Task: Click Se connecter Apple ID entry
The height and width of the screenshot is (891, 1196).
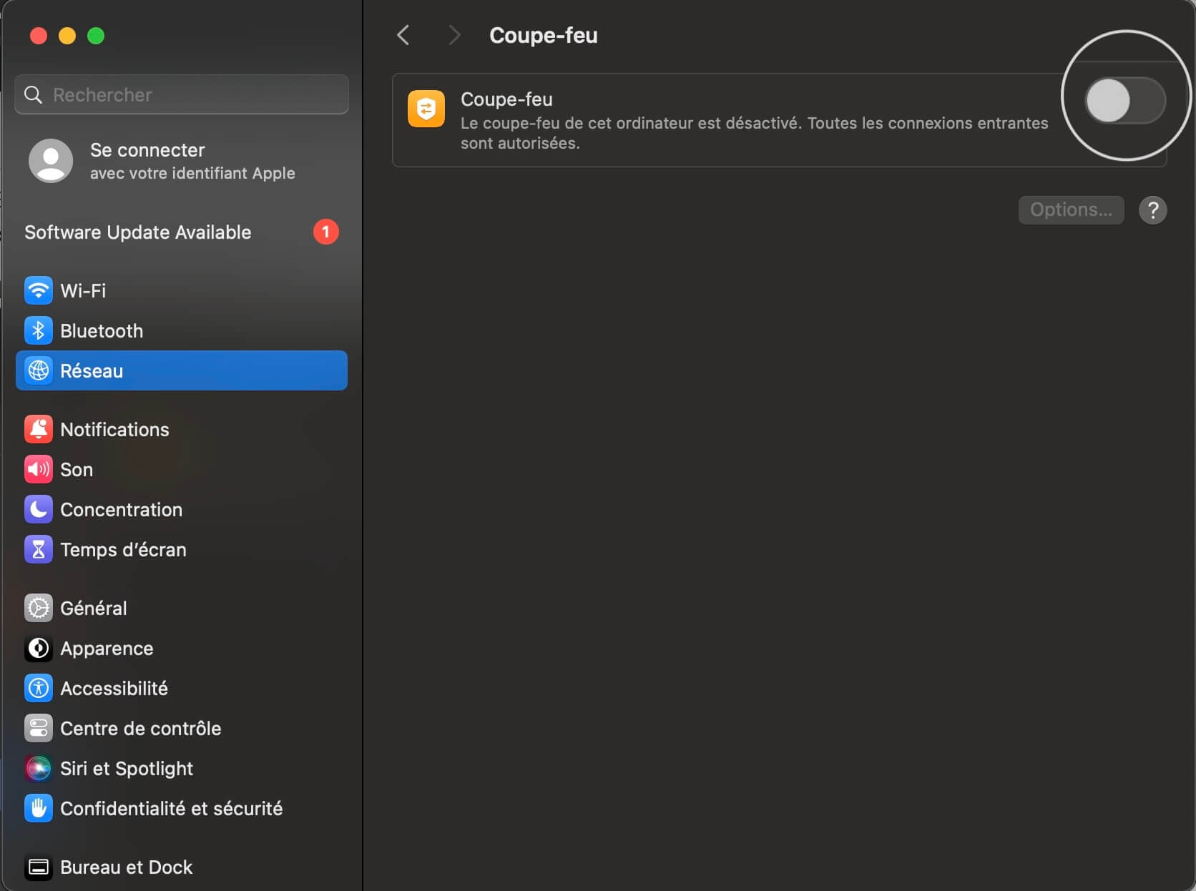Action: click(182, 161)
